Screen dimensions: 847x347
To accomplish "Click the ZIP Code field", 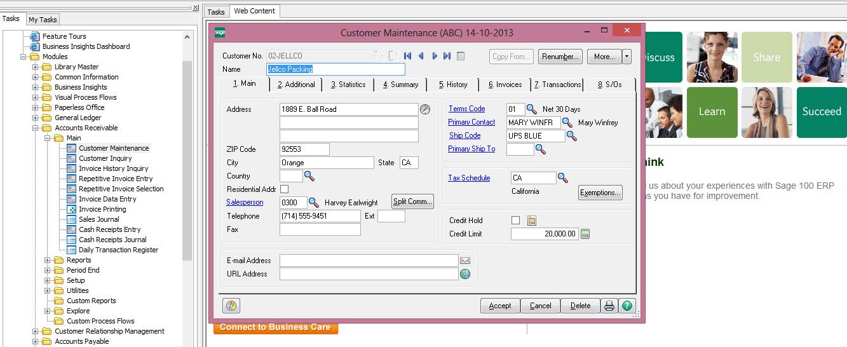I will pos(304,149).
